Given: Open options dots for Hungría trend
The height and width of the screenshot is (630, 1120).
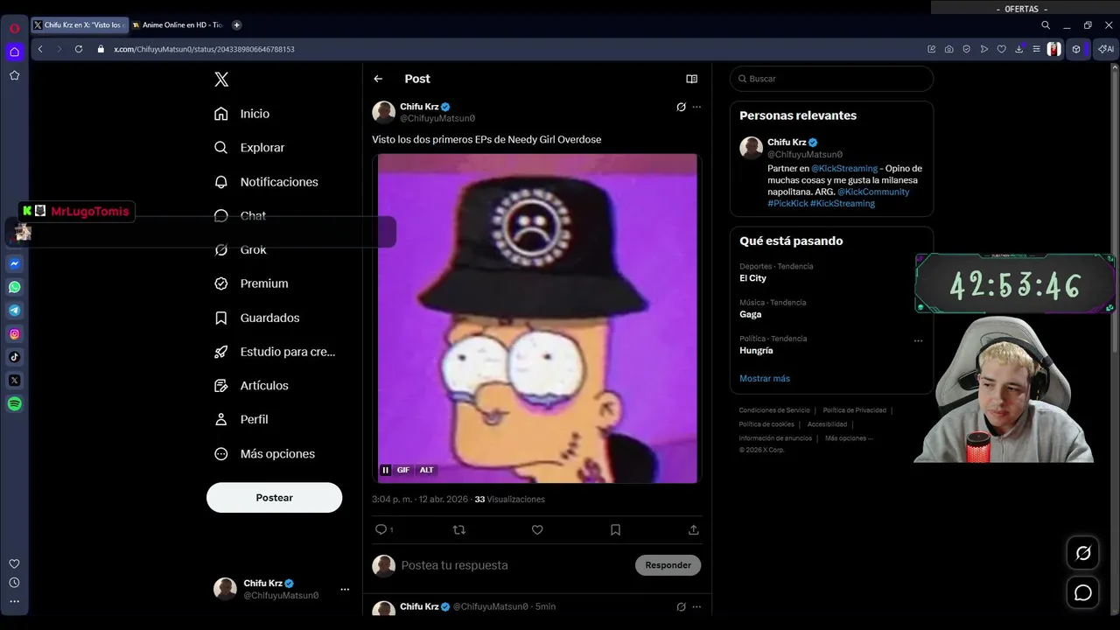Looking at the screenshot, I should pos(918,340).
